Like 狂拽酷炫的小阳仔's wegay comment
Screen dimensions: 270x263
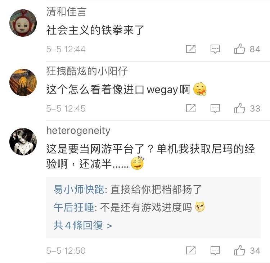[x=239, y=108]
